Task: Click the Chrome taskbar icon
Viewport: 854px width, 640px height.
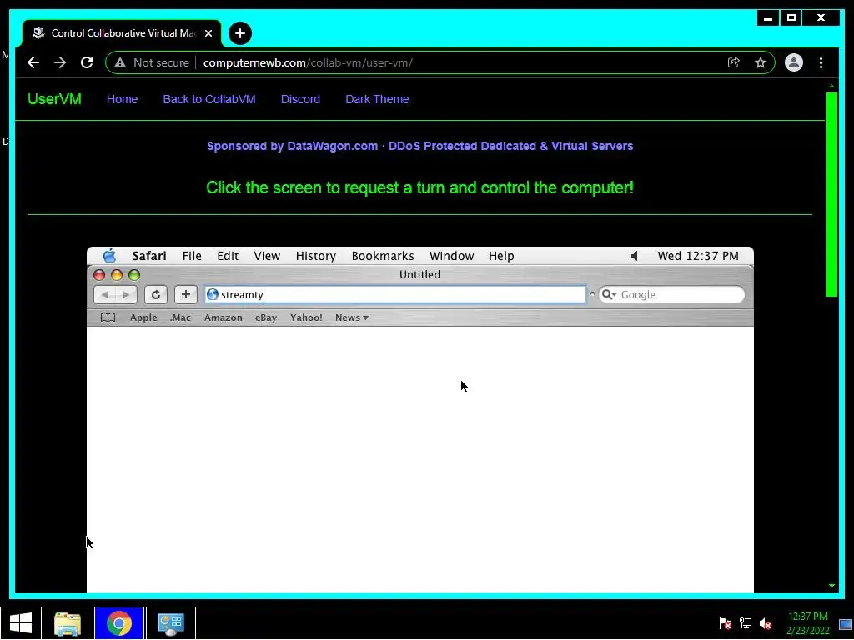Action: pos(119,623)
